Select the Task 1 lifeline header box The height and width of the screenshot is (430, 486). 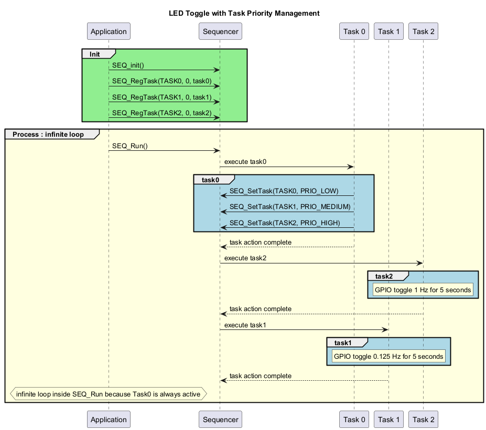388,31
